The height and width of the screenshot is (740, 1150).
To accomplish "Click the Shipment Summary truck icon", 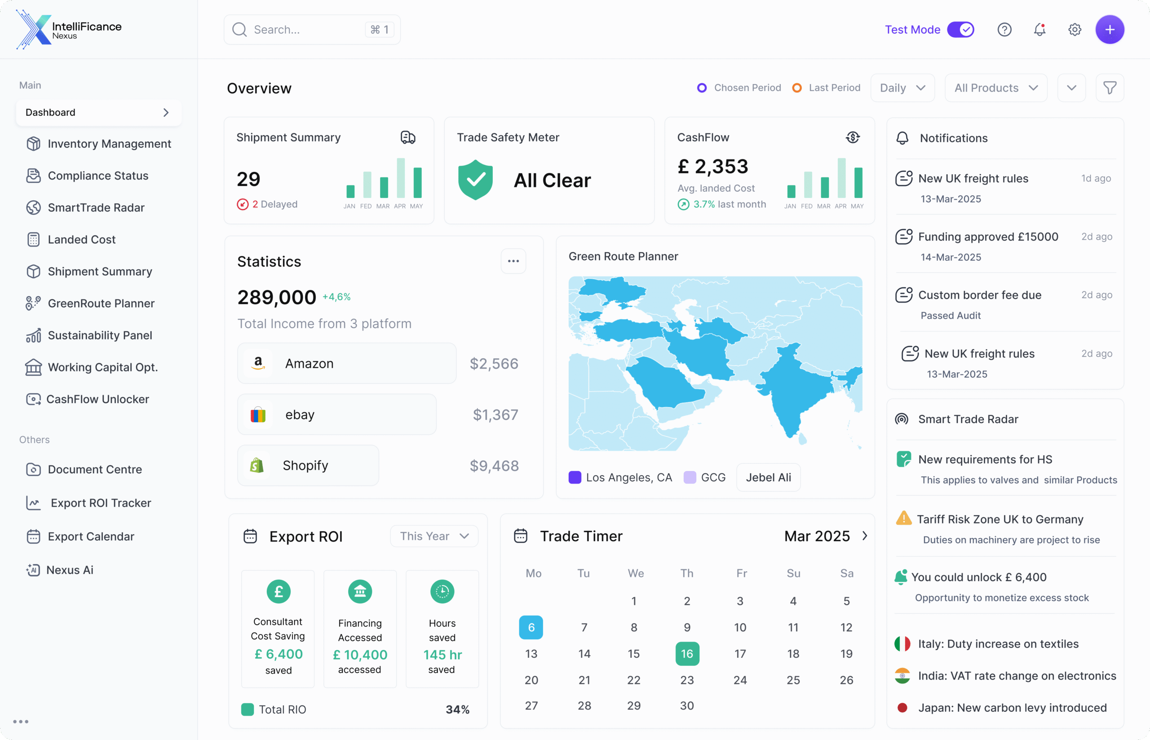I will (407, 137).
